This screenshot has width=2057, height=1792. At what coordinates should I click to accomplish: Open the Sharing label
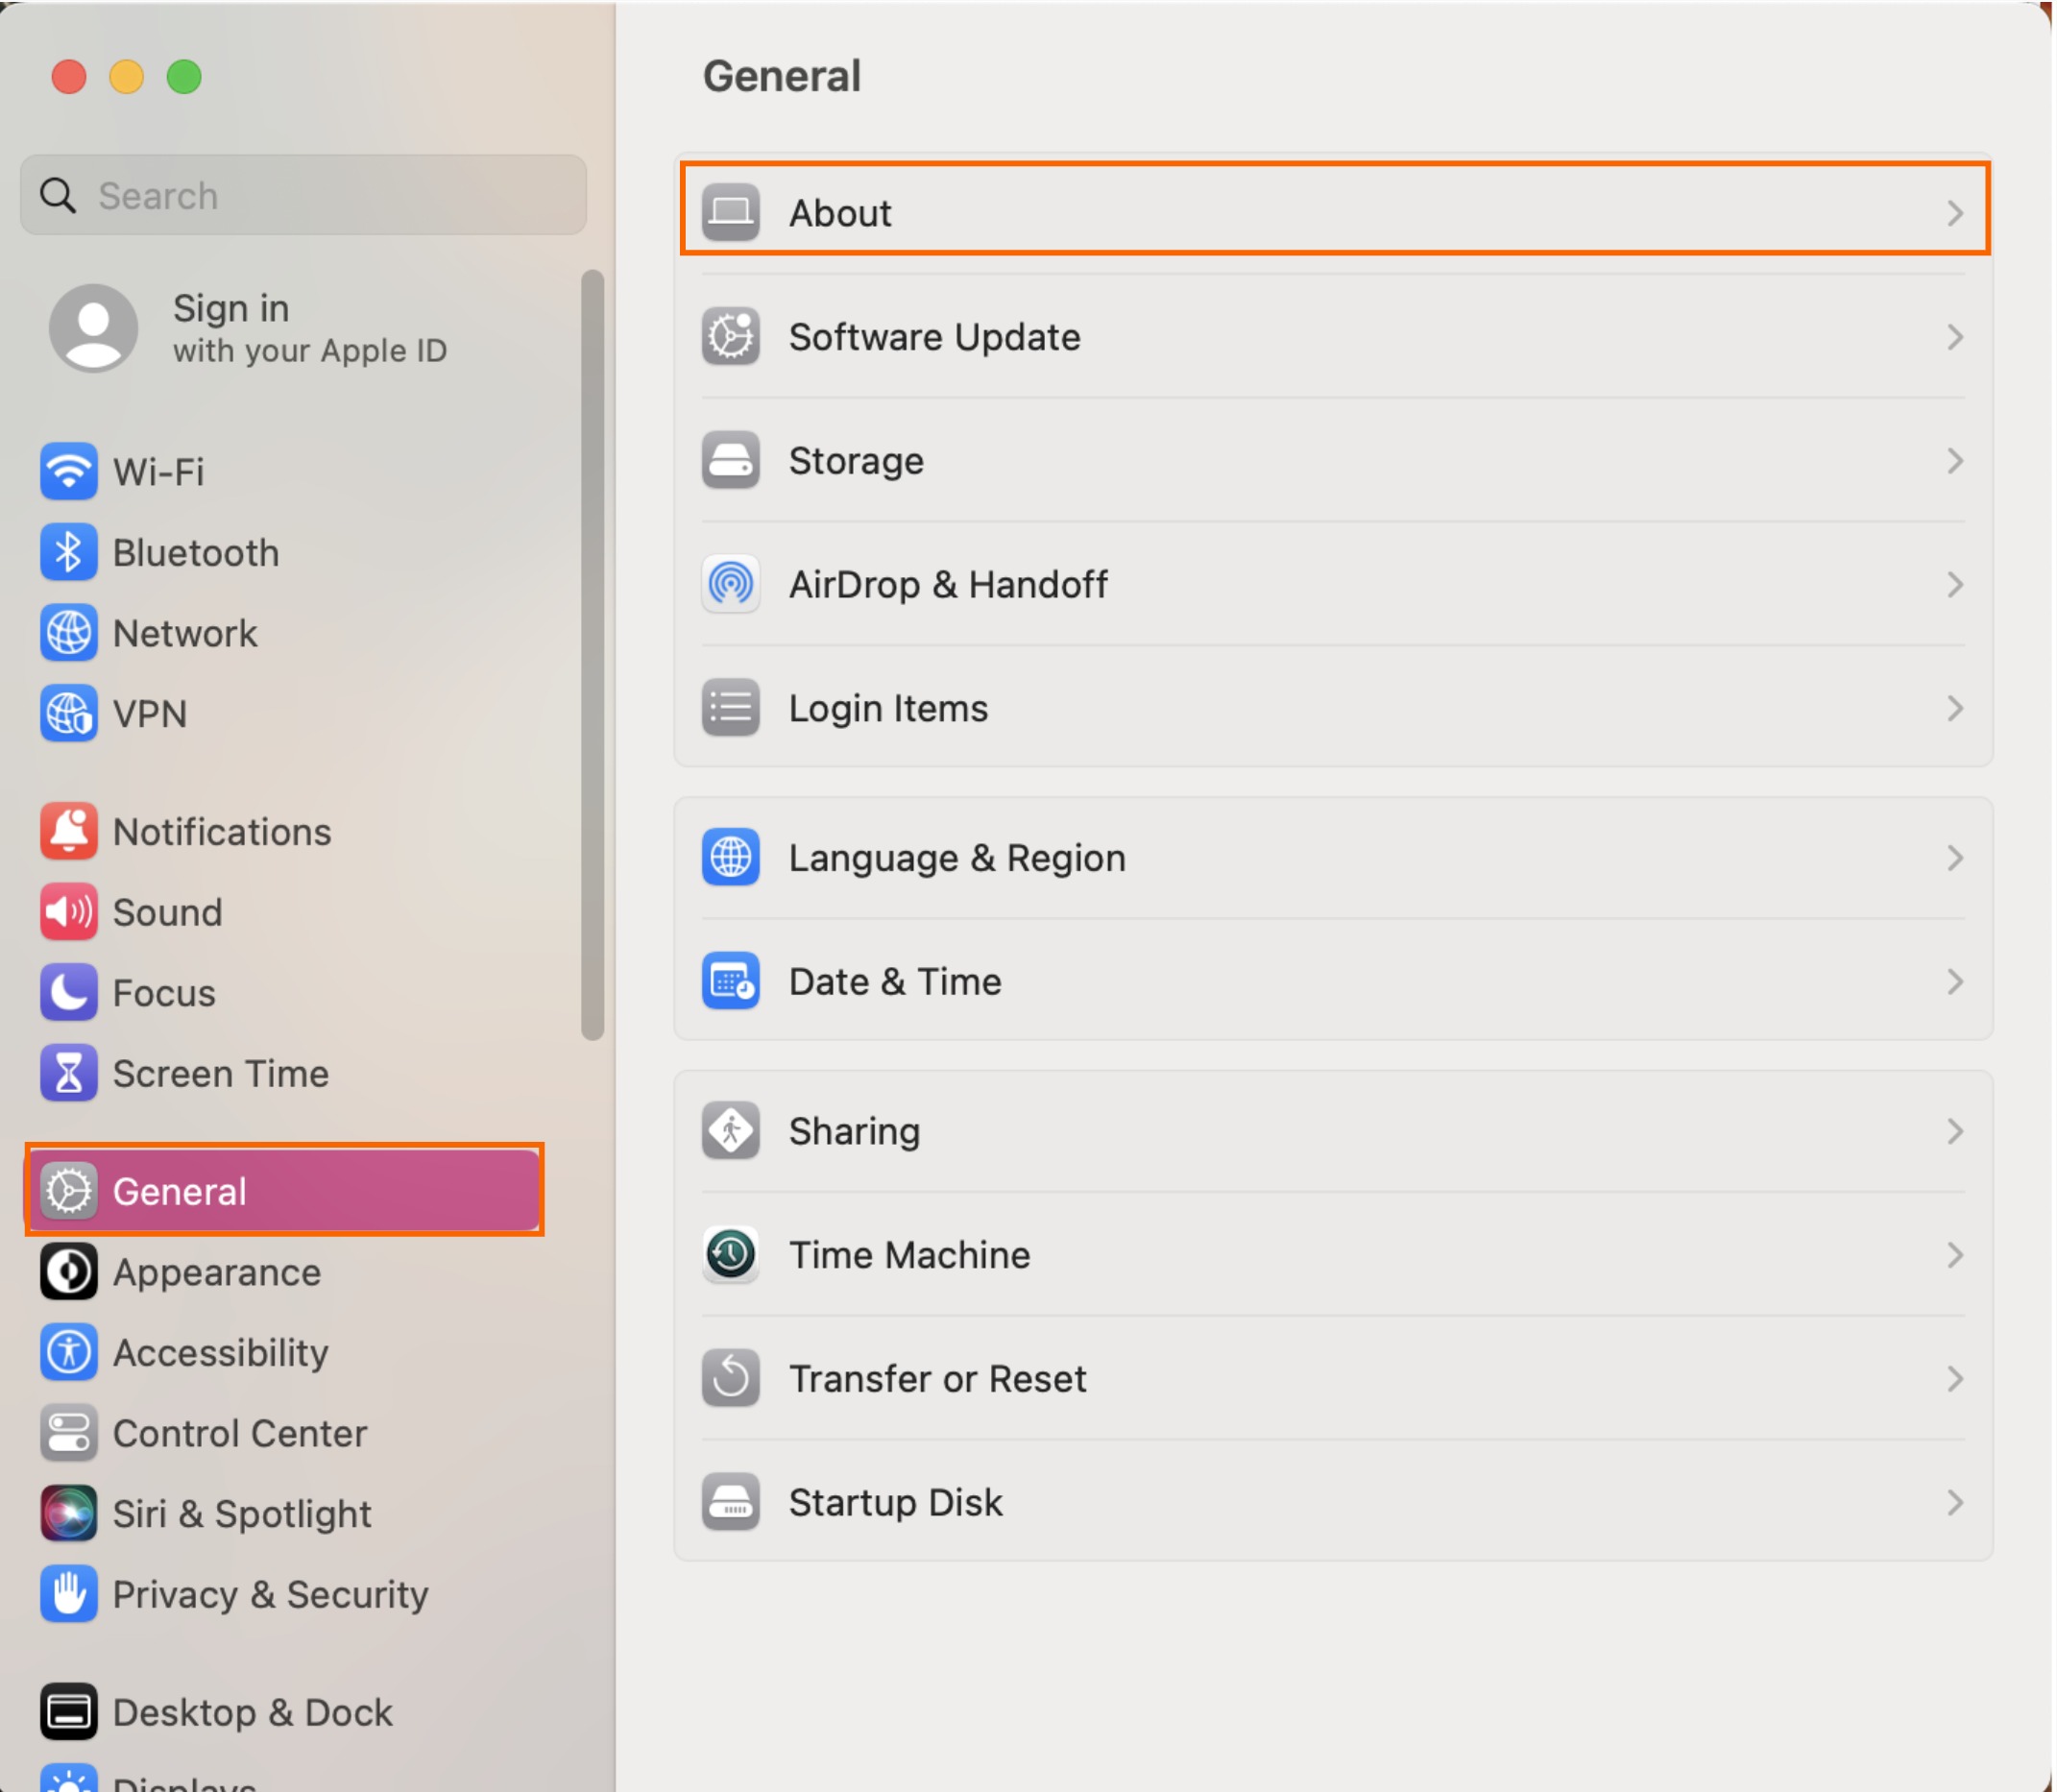854,1132
